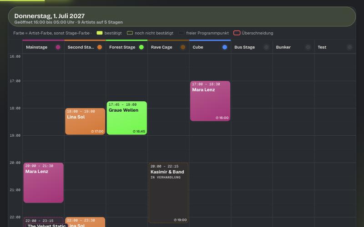Open Mara Lenz 17:00 - 18:30 Cube slot

pyautogui.click(x=210, y=101)
